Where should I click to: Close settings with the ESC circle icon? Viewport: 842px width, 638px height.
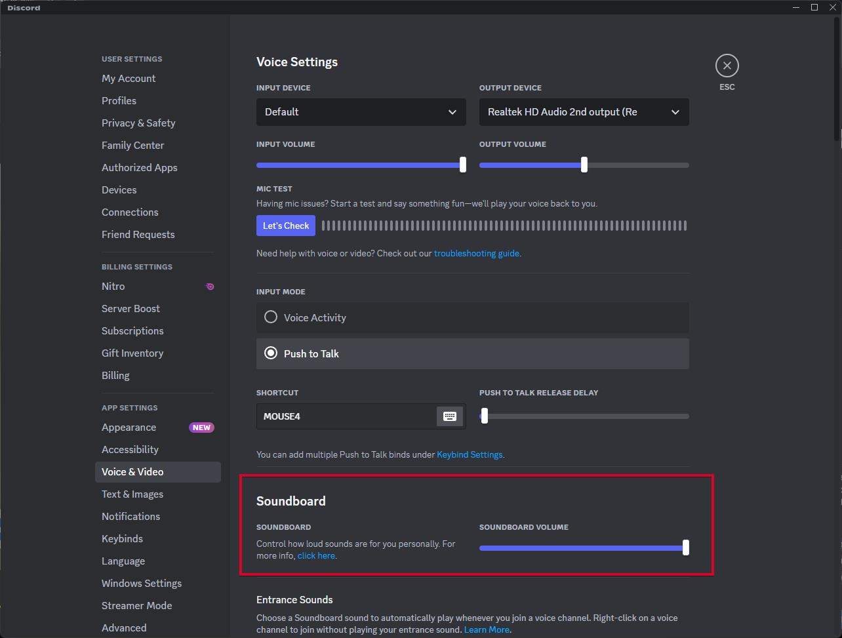727,66
